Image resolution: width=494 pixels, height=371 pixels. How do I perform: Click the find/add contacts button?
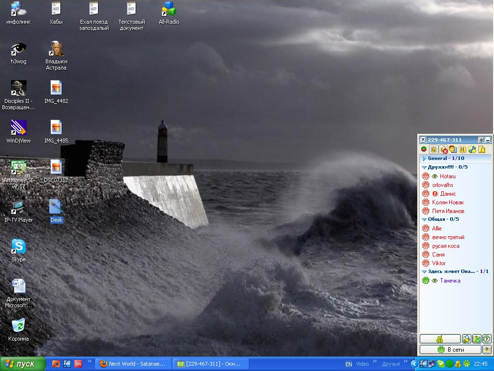pyautogui.click(x=467, y=339)
